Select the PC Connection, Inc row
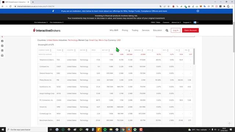Image resolution: width=235 pixels, height=132 pixels. 115,100
